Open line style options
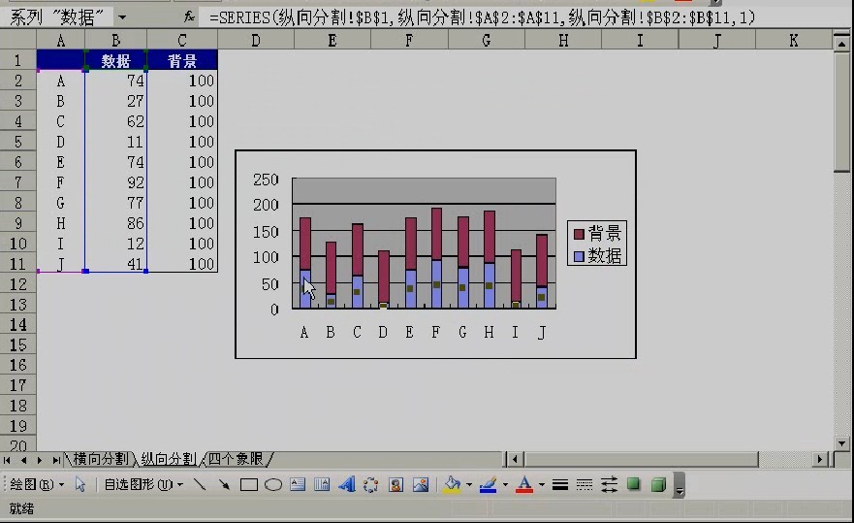 (x=560, y=484)
